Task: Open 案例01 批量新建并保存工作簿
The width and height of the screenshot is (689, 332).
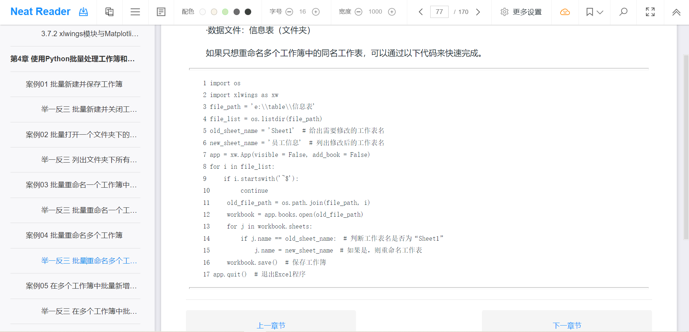Action: click(74, 84)
